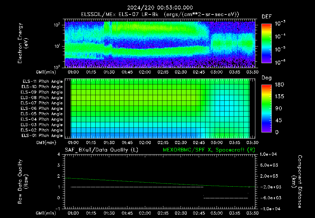This screenshot has height=218, width=315.
Task: Click the GMT(min) label under the spectrogram
Action: click(46, 72)
